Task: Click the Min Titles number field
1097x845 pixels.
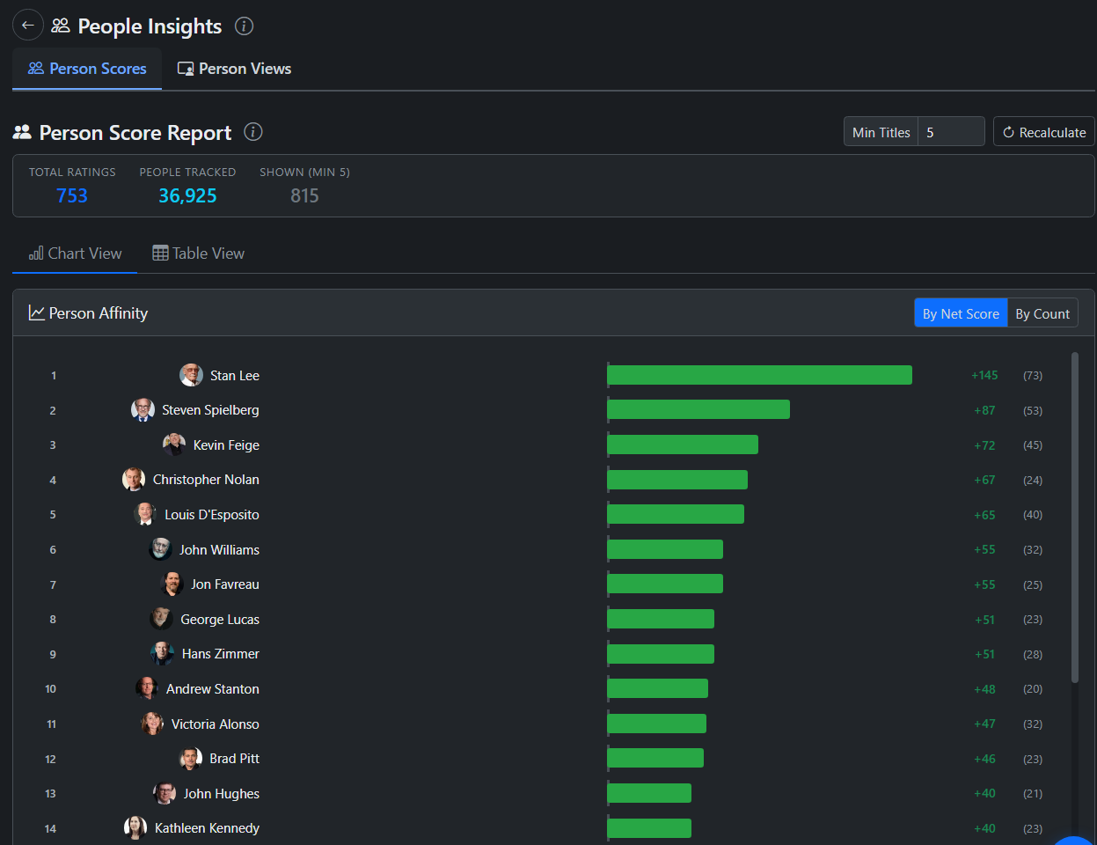Action: (950, 132)
